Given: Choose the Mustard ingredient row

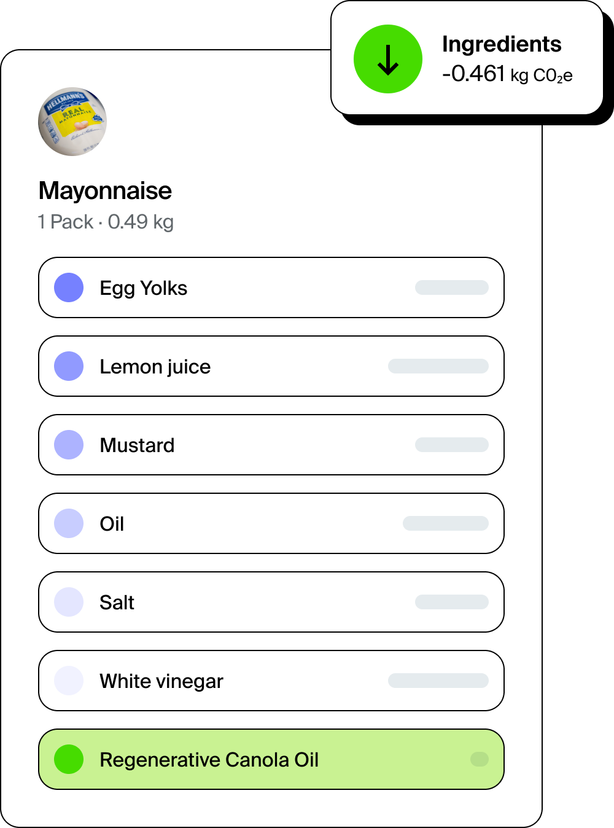Looking at the screenshot, I should pos(271,445).
